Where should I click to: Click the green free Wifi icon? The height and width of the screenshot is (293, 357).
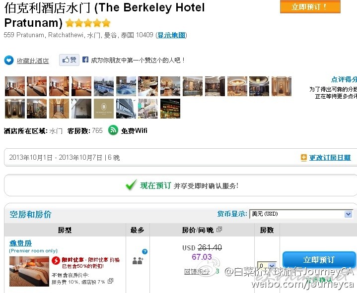[x=113, y=130]
